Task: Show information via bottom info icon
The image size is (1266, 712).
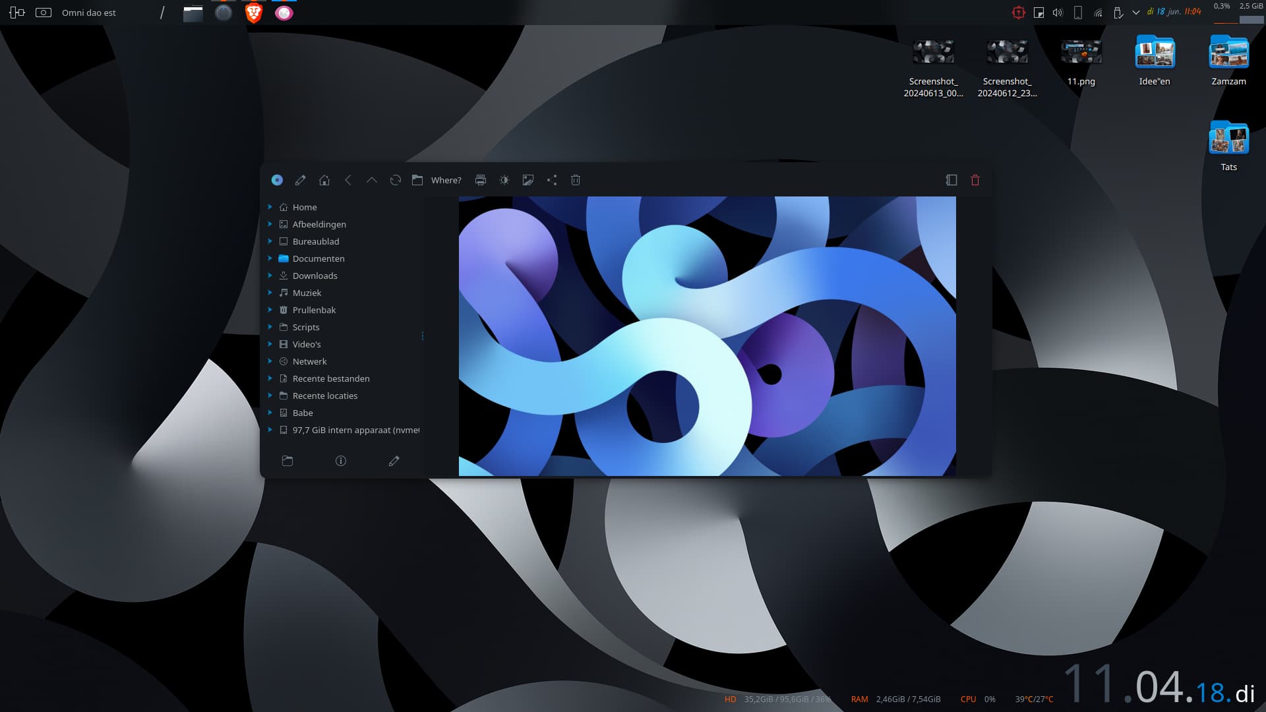Action: pyautogui.click(x=341, y=461)
